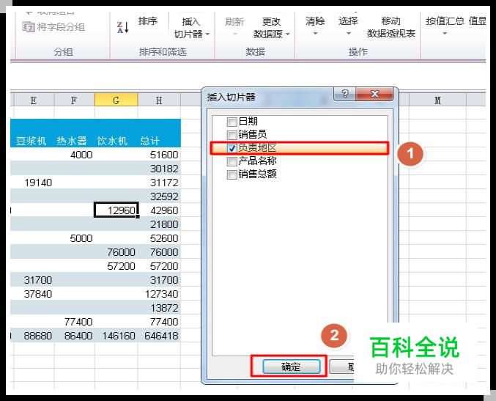Image resolution: width=496 pixels, height=401 pixels.
Task: Check the 销售总额 checkbox
Action: pyautogui.click(x=232, y=174)
